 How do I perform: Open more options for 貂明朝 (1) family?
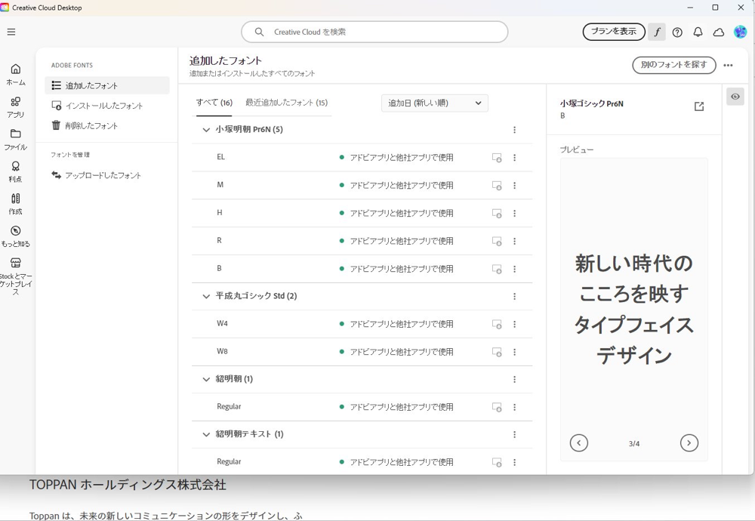tap(515, 380)
